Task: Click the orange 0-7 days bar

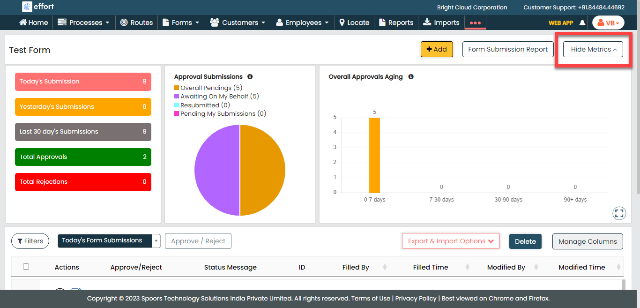Action: [x=374, y=155]
